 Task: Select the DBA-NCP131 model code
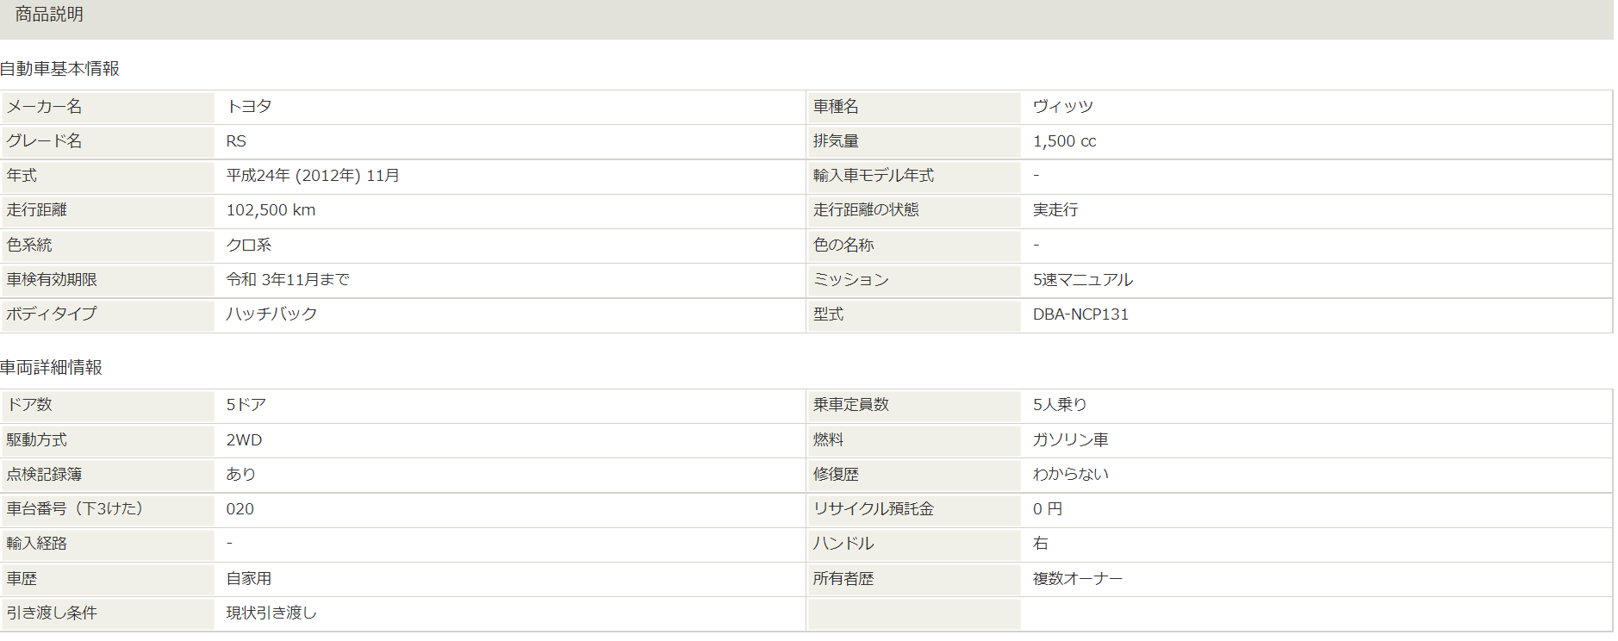[x=1080, y=314]
